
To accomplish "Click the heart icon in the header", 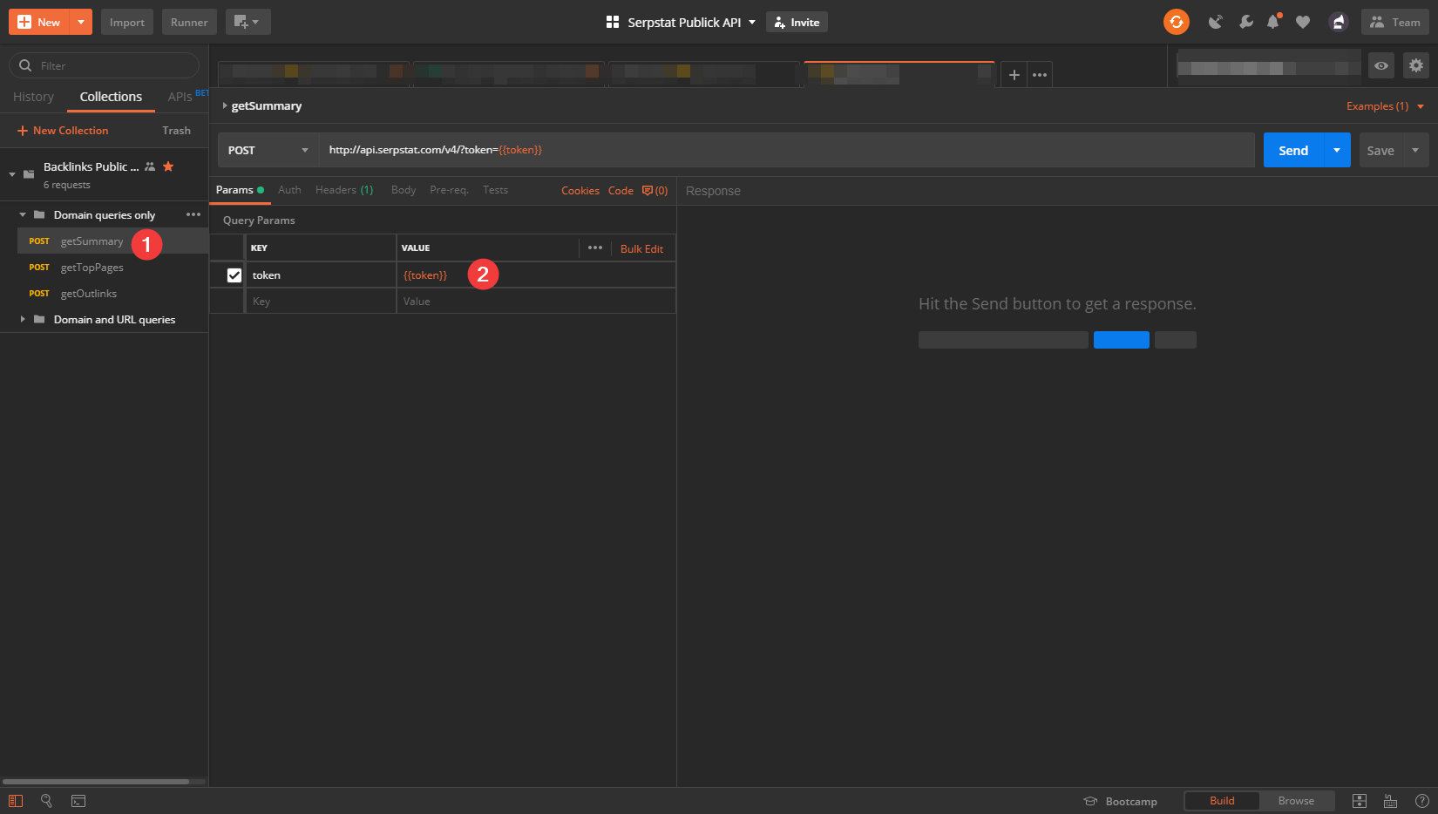I will click(x=1303, y=22).
